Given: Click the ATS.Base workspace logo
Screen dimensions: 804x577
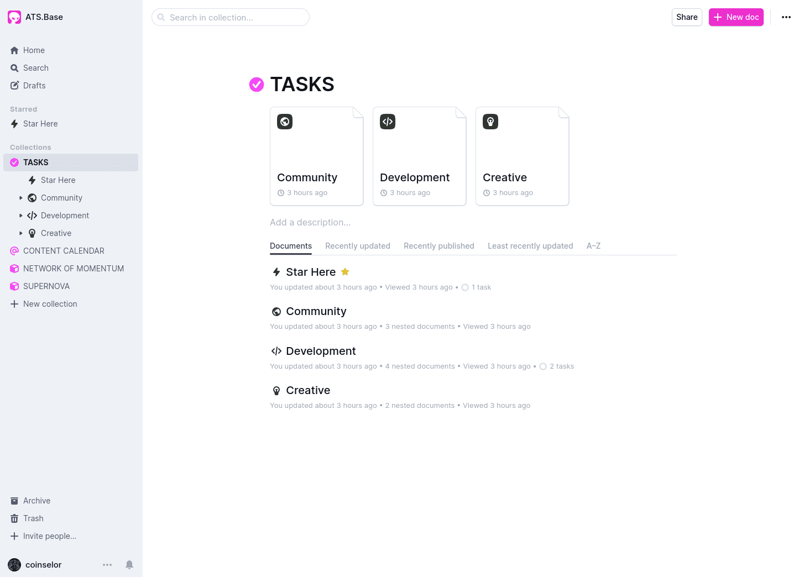Looking at the screenshot, I should 14,17.
